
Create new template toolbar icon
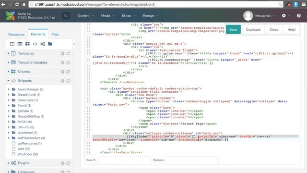coord(12,44)
